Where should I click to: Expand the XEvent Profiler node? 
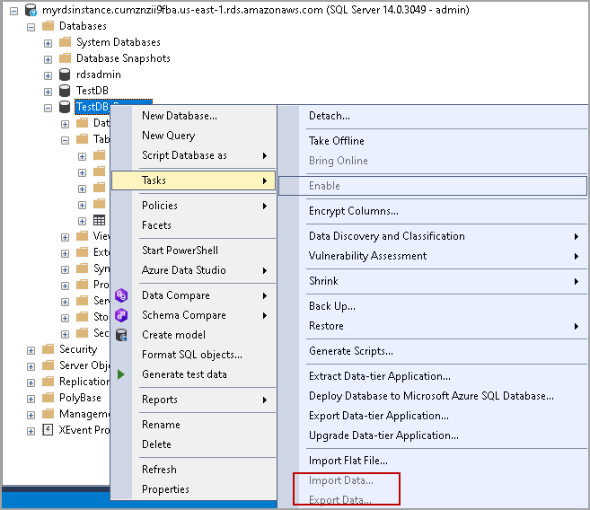[x=31, y=431]
